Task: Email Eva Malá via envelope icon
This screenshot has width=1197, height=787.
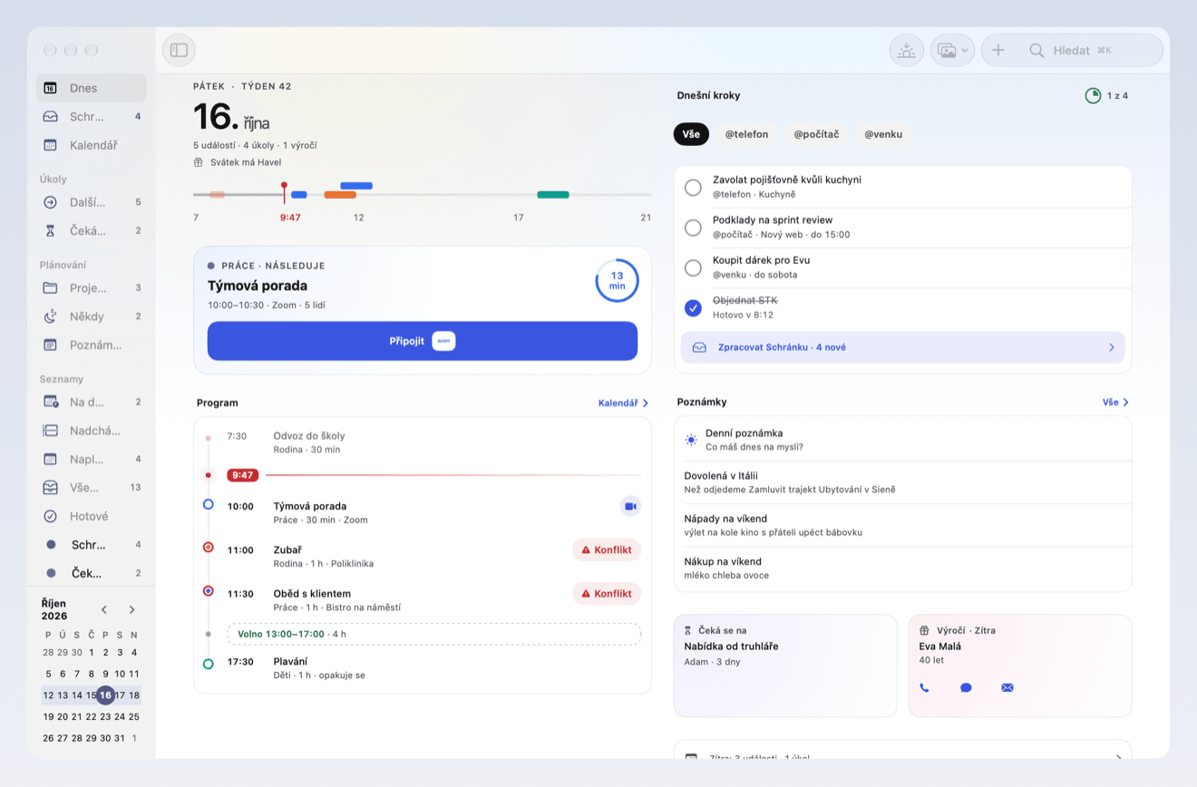Action: pyautogui.click(x=1007, y=687)
